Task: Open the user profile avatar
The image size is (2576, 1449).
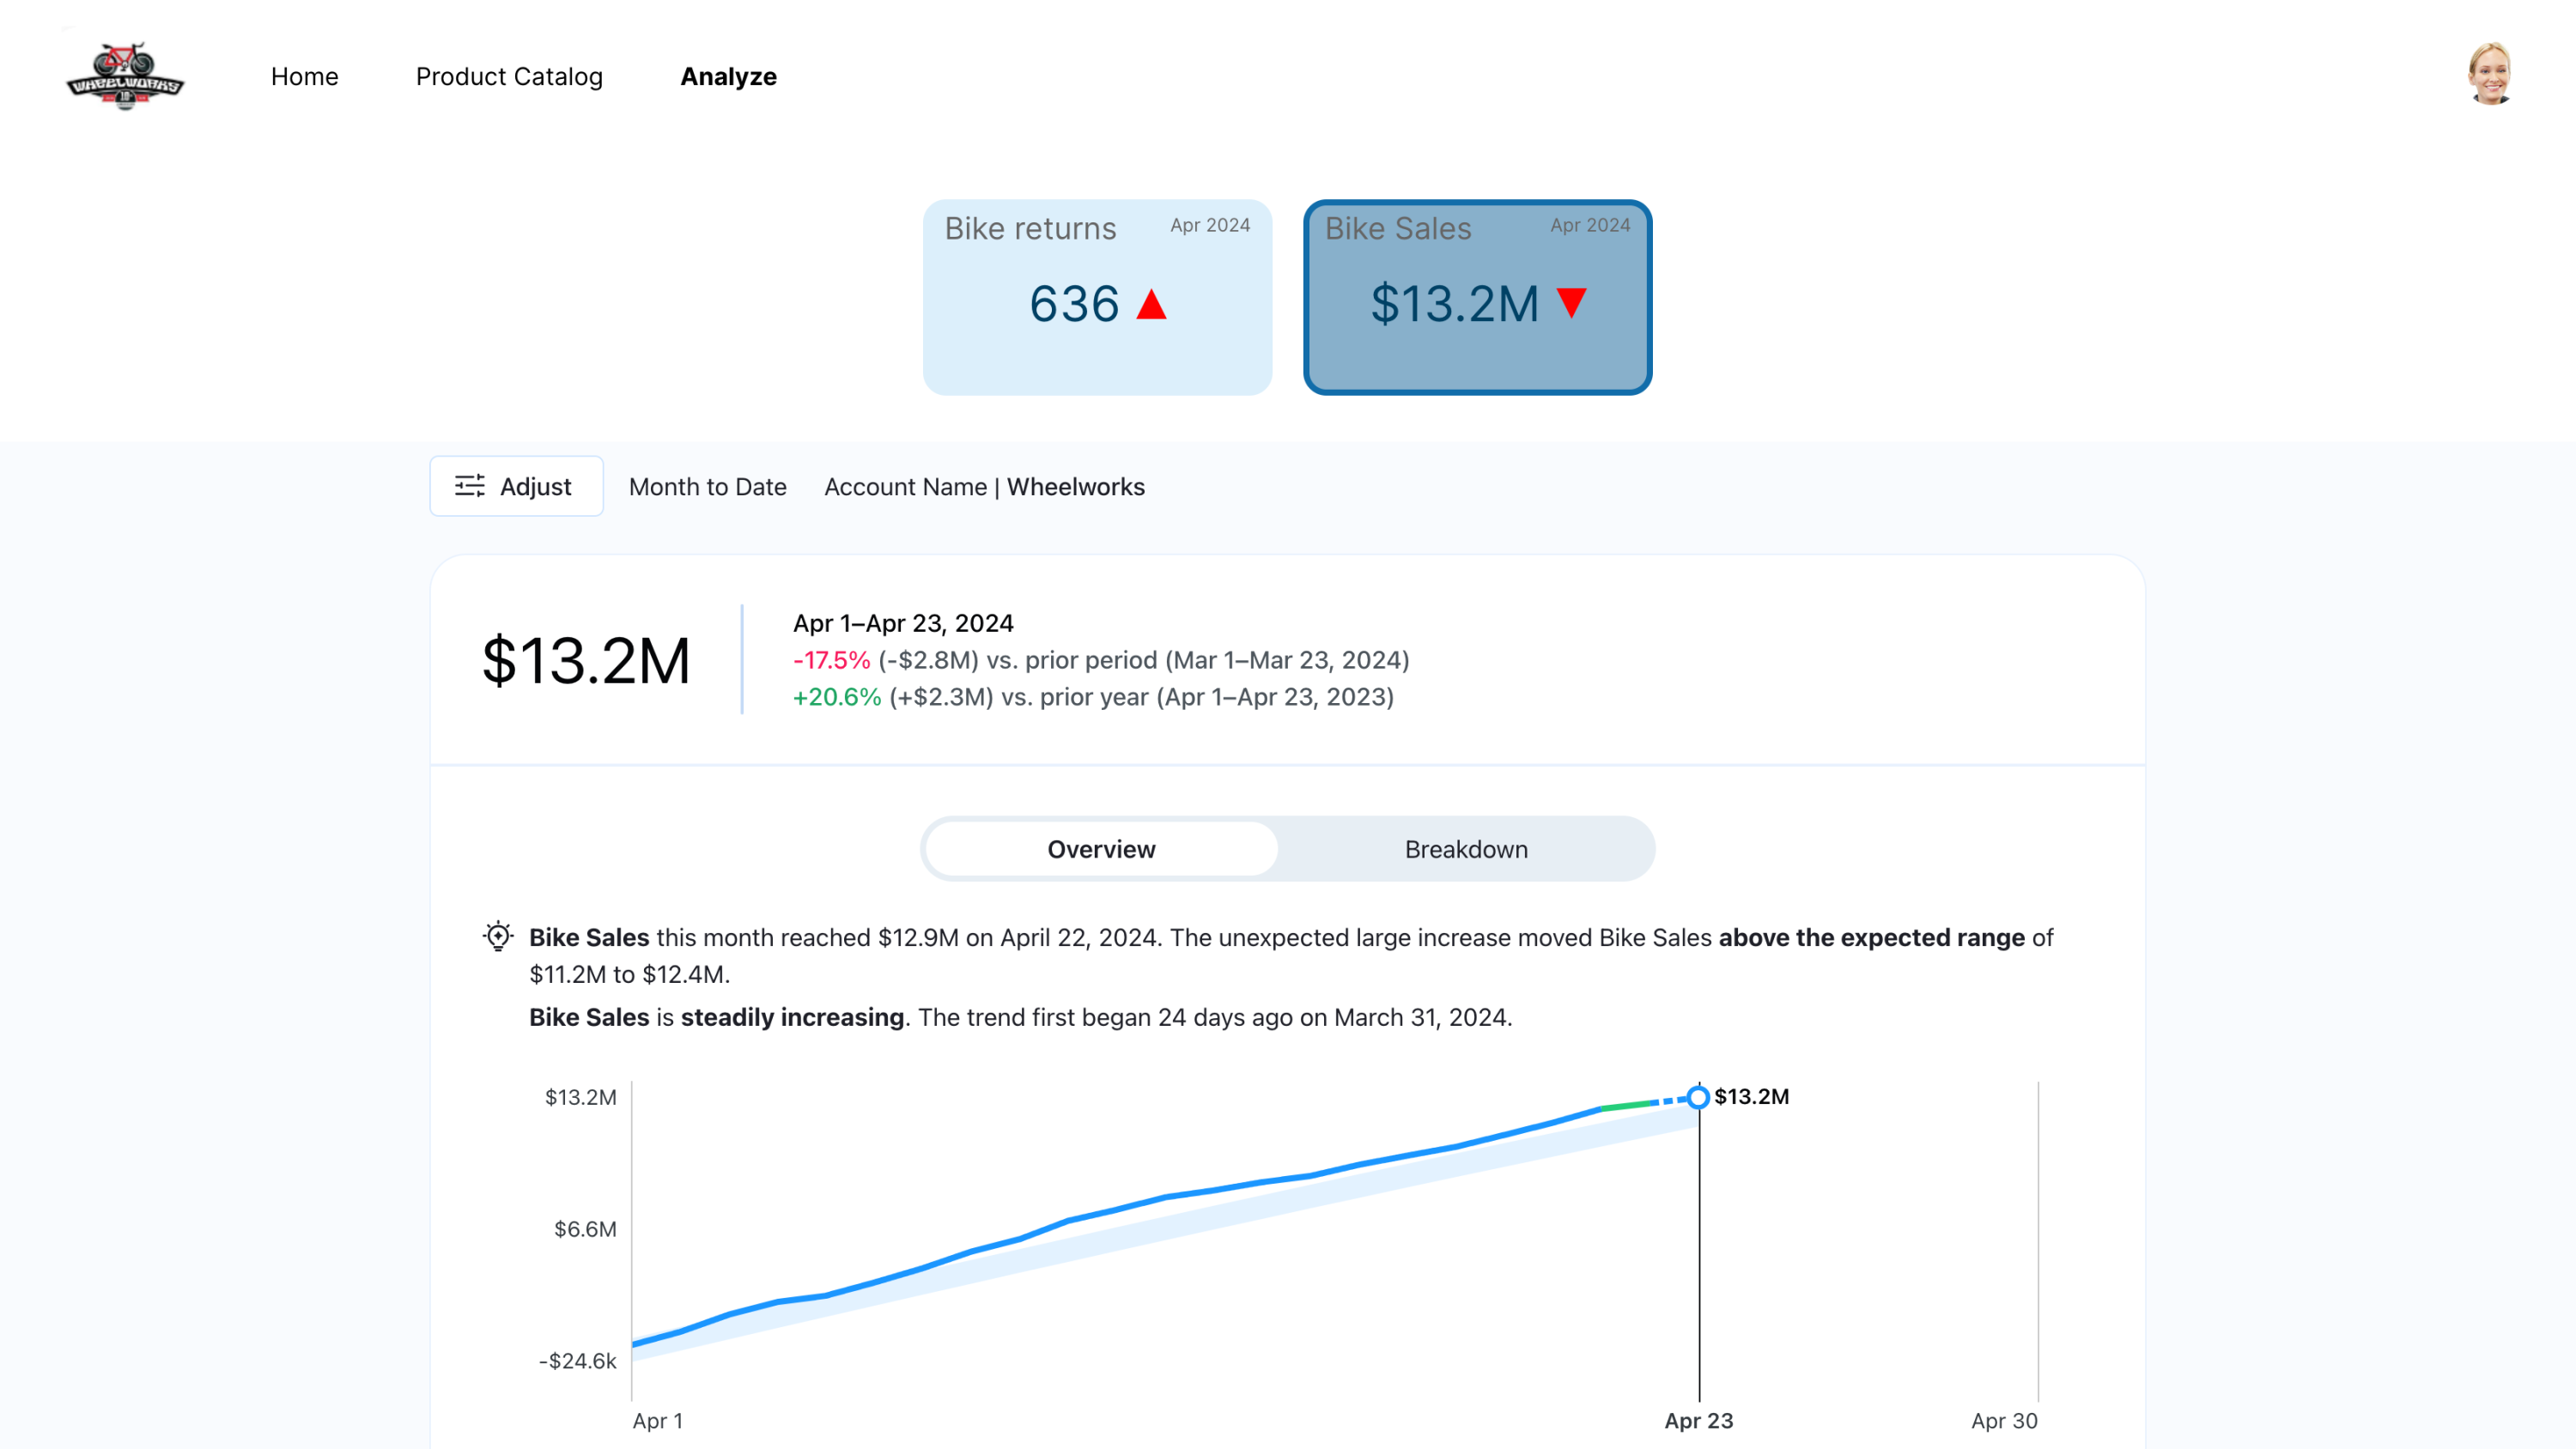Action: (2489, 74)
